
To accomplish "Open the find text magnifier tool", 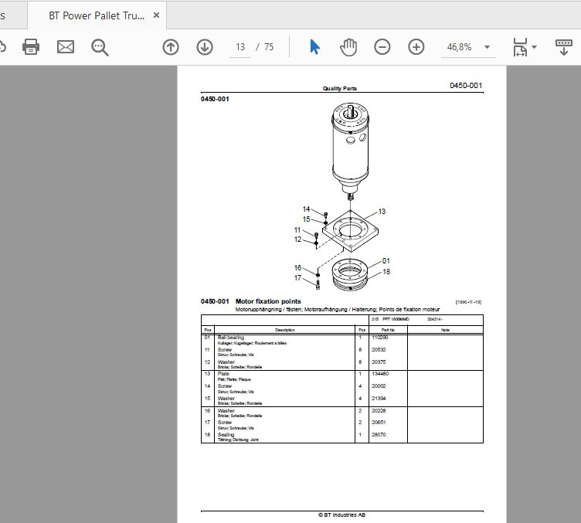I will tap(100, 47).
